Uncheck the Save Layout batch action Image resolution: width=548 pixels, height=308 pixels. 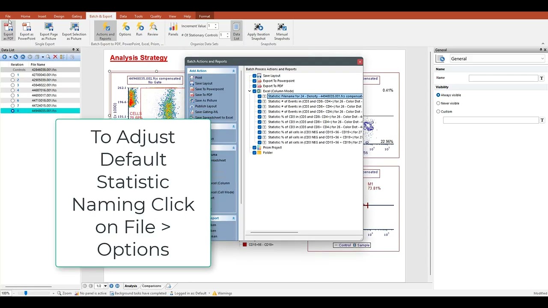(x=254, y=76)
